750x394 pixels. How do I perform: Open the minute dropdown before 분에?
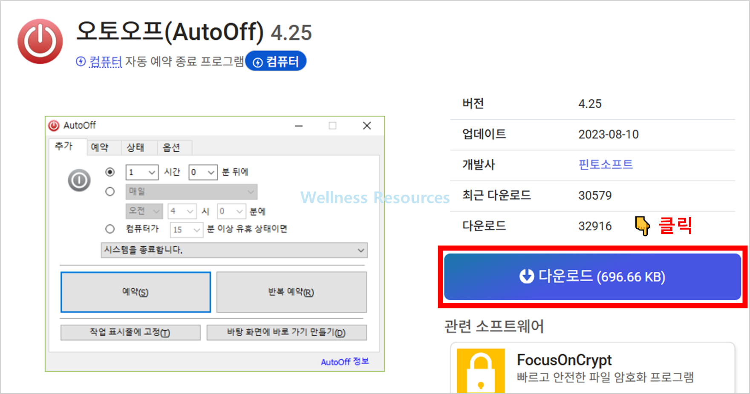(x=231, y=211)
